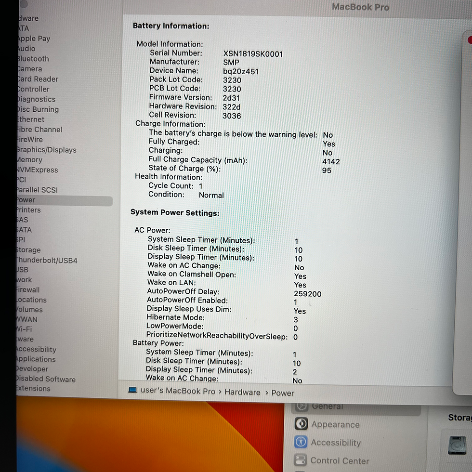This screenshot has height=472, width=472.
Task: Open Card Reader in the sidebar
Action: click(x=38, y=79)
